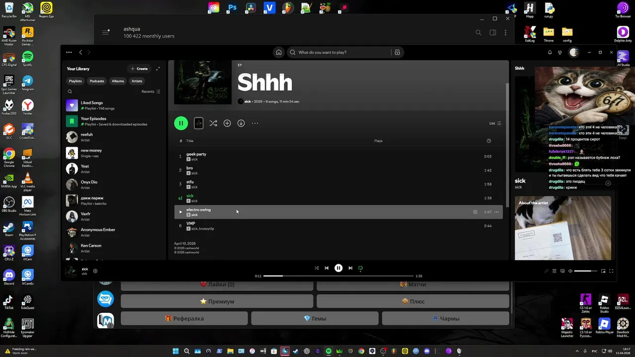This screenshot has width=635, height=357.
Task: Click the Гемы button in the background window
Action: coord(315,318)
